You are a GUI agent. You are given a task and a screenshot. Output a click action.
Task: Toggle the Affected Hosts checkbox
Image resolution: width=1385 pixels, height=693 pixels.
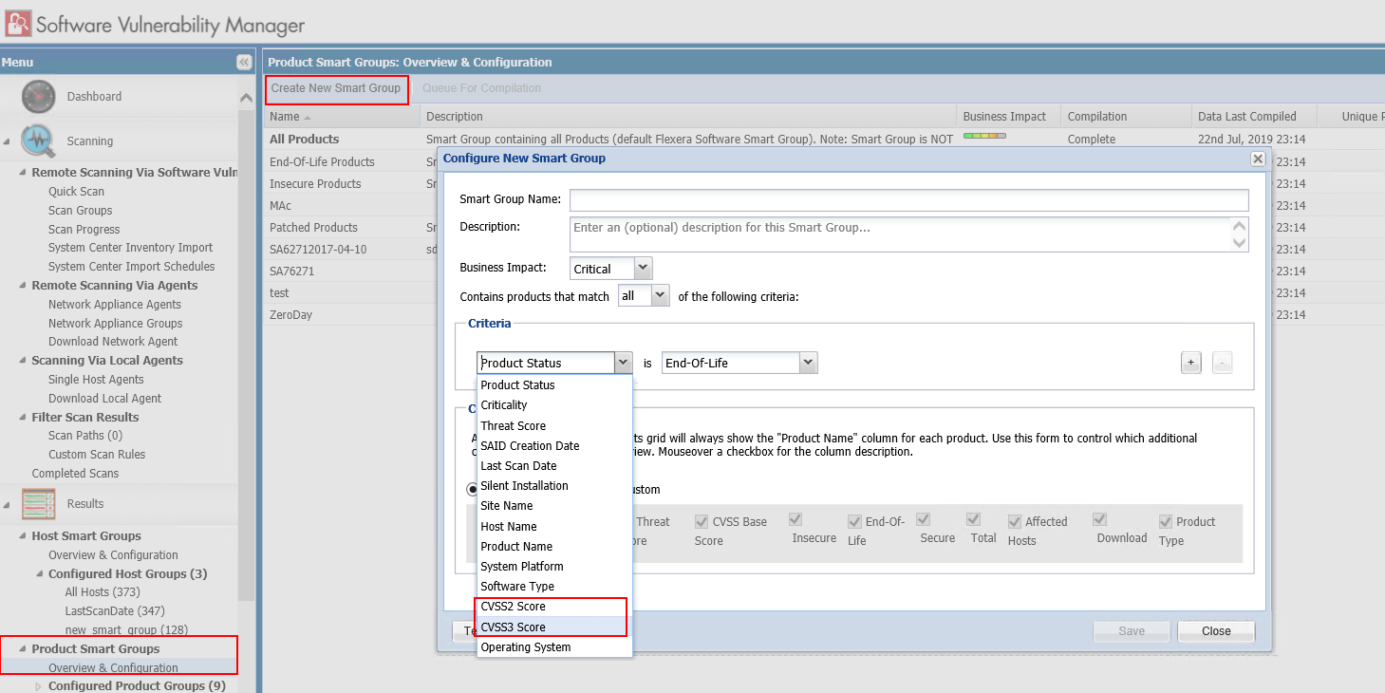[x=1015, y=521]
